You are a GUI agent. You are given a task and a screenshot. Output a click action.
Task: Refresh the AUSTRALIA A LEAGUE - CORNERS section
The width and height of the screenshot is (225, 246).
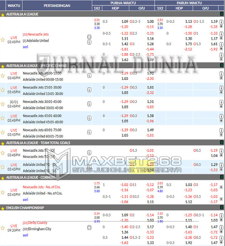(x=222, y=177)
